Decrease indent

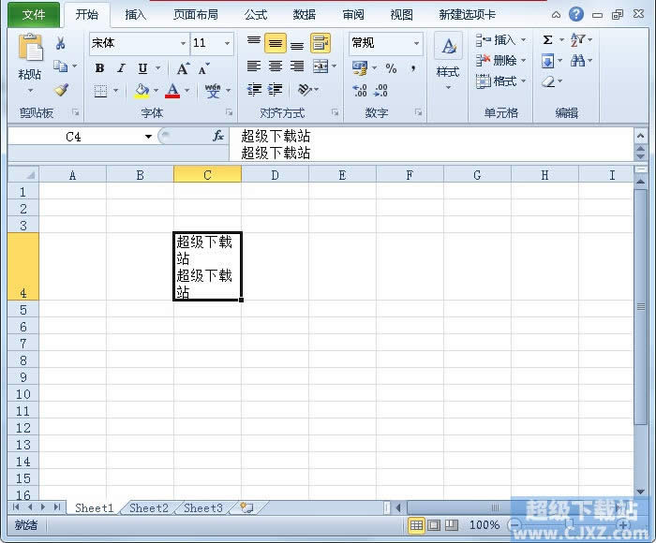click(254, 90)
